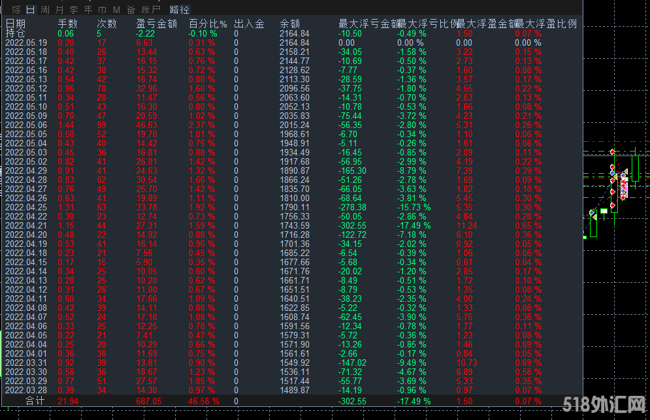Click lots value 1.44 for 2022.05.06
Viewport: 650px width, 420px height.
click(66, 125)
